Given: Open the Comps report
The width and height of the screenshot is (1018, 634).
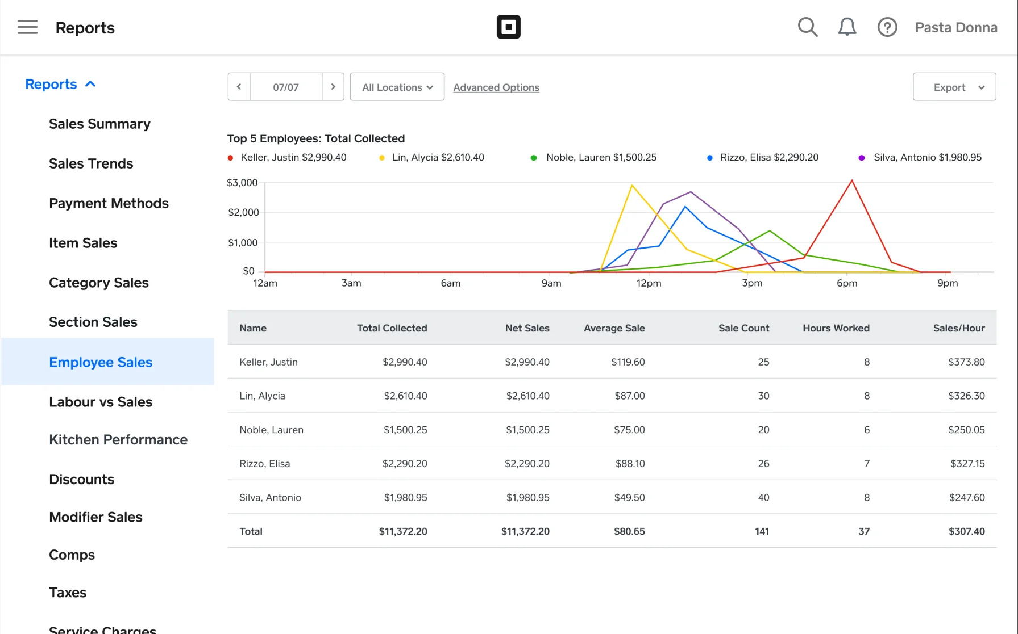Looking at the screenshot, I should pyautogui.click(x=72, y=555).
